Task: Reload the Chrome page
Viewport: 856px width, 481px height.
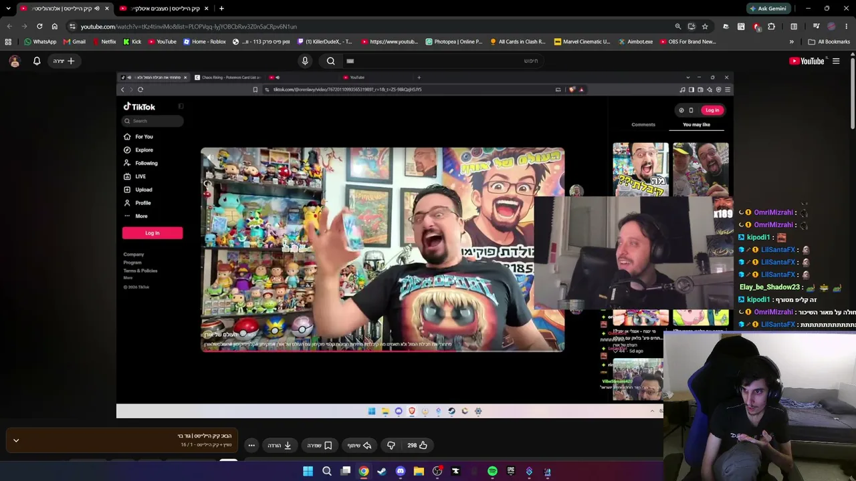Action: tap(39, 27)
